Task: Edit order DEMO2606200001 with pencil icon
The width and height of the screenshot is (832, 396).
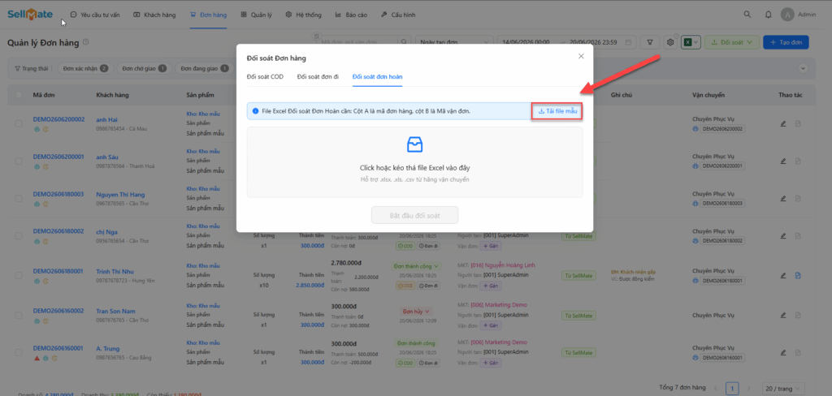Action: click(x=783, y=161)
